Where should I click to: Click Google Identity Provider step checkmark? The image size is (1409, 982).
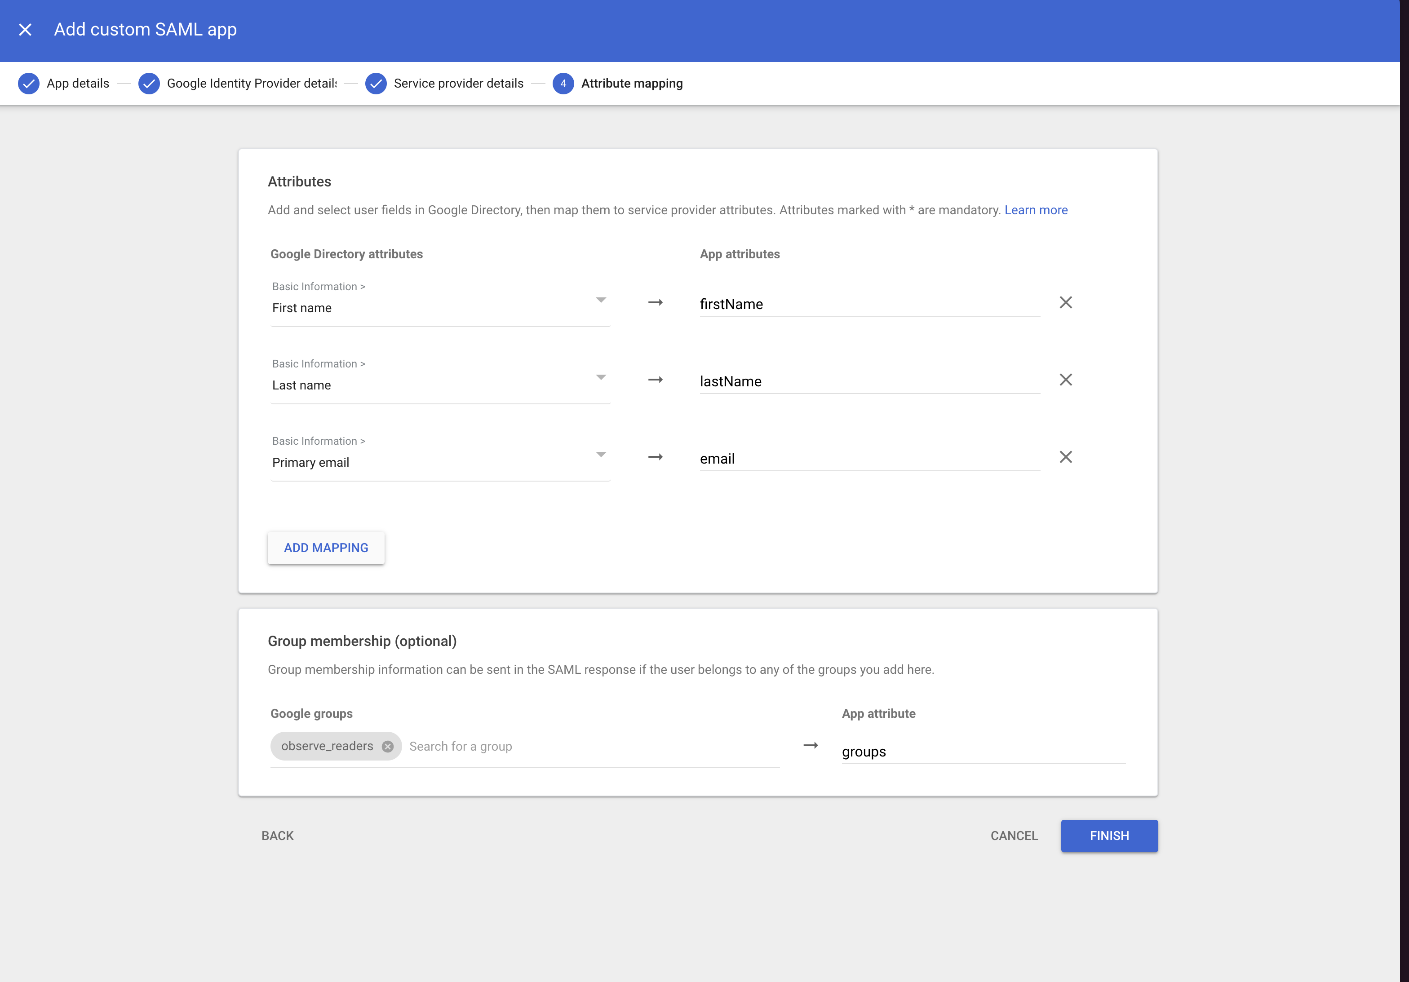point(149,84)
